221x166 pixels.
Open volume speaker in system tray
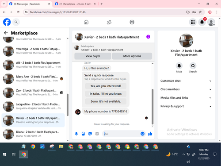point(188,162)
